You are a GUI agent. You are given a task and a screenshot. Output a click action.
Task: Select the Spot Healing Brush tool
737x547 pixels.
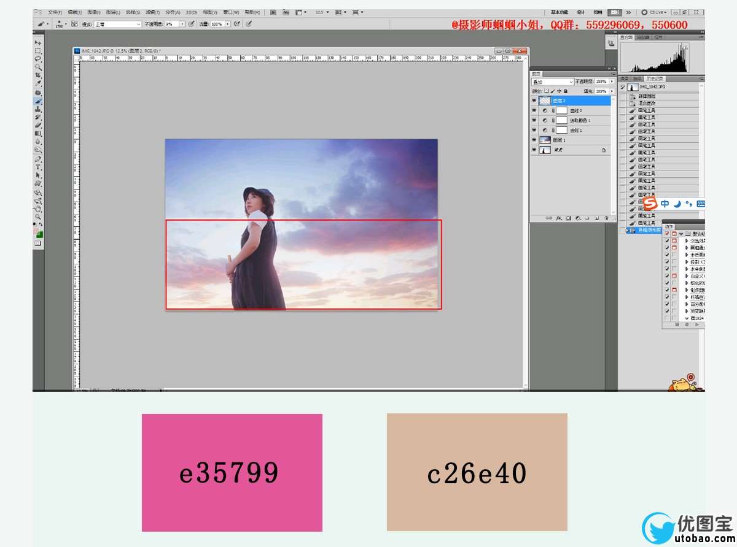38,93
